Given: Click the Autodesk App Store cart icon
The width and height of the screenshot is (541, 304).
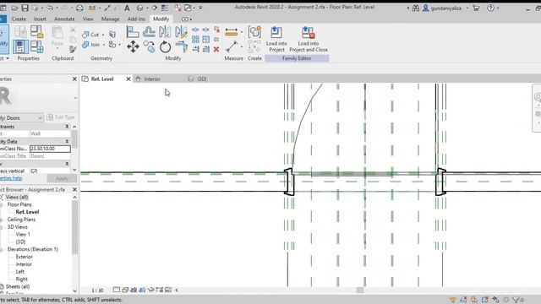Looking at the screenshot, I should [x=476, y=8].
